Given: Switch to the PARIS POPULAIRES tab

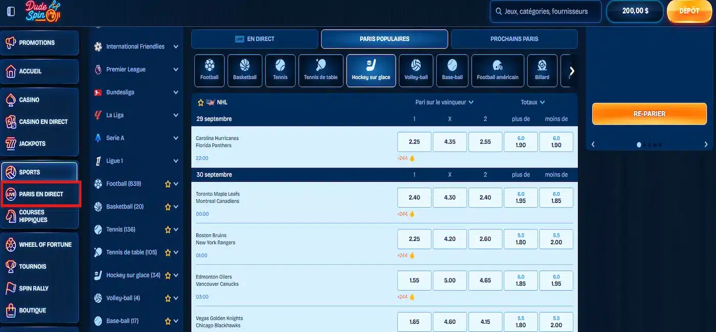Looking at the screenshot, I should [385, 39].
